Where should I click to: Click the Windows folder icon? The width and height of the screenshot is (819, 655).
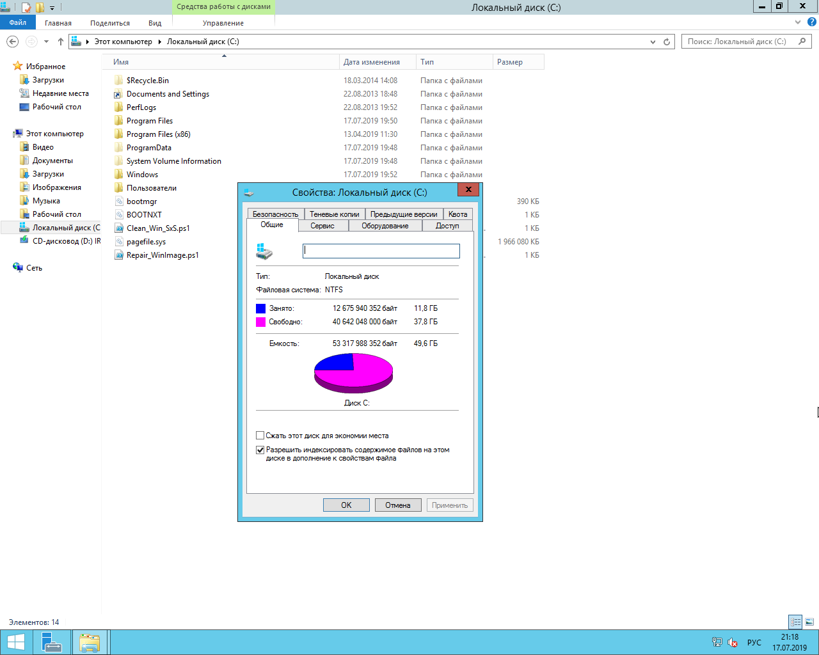tap(118, 175)
